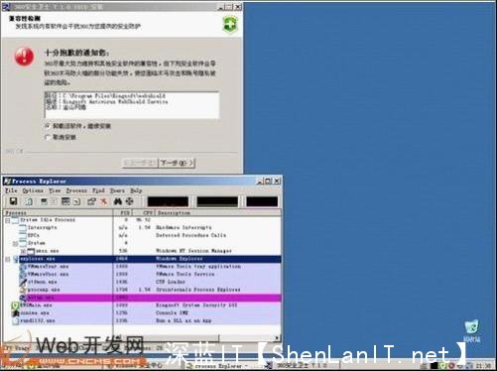Collapse the System Idle Process tree node
This screenshot has width=497, height=371.
tap(7, 220)
